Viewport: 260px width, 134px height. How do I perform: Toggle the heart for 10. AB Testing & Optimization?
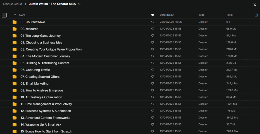[153, 97]
